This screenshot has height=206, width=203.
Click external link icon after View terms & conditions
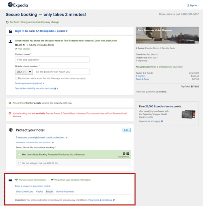pyautogui.click(x=114, y=200)
